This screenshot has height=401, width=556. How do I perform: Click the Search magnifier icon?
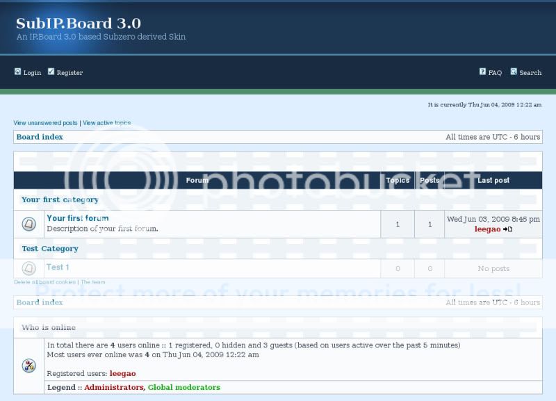(514, 72)
